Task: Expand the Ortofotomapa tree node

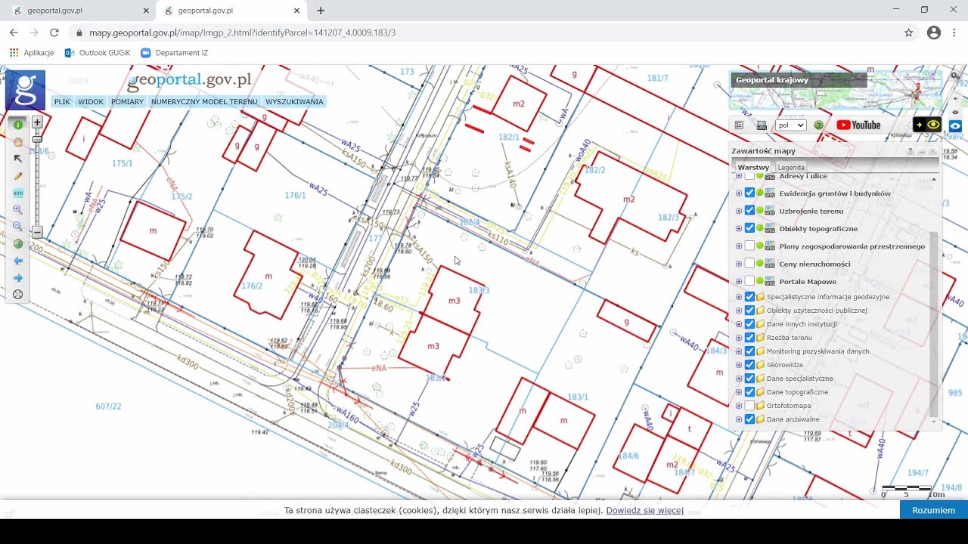Action: point(739,406)
